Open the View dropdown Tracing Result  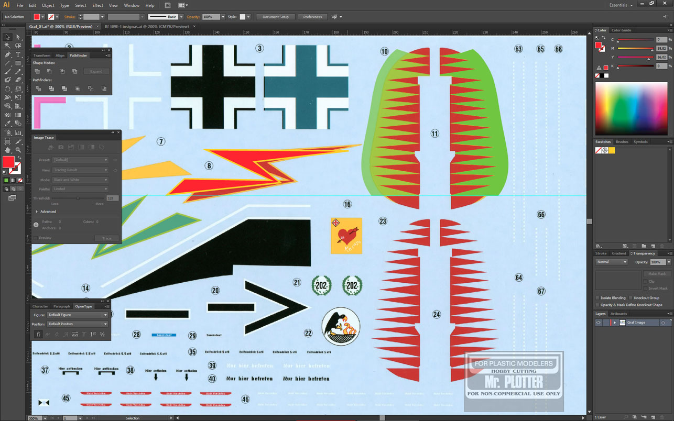(80, 170)
